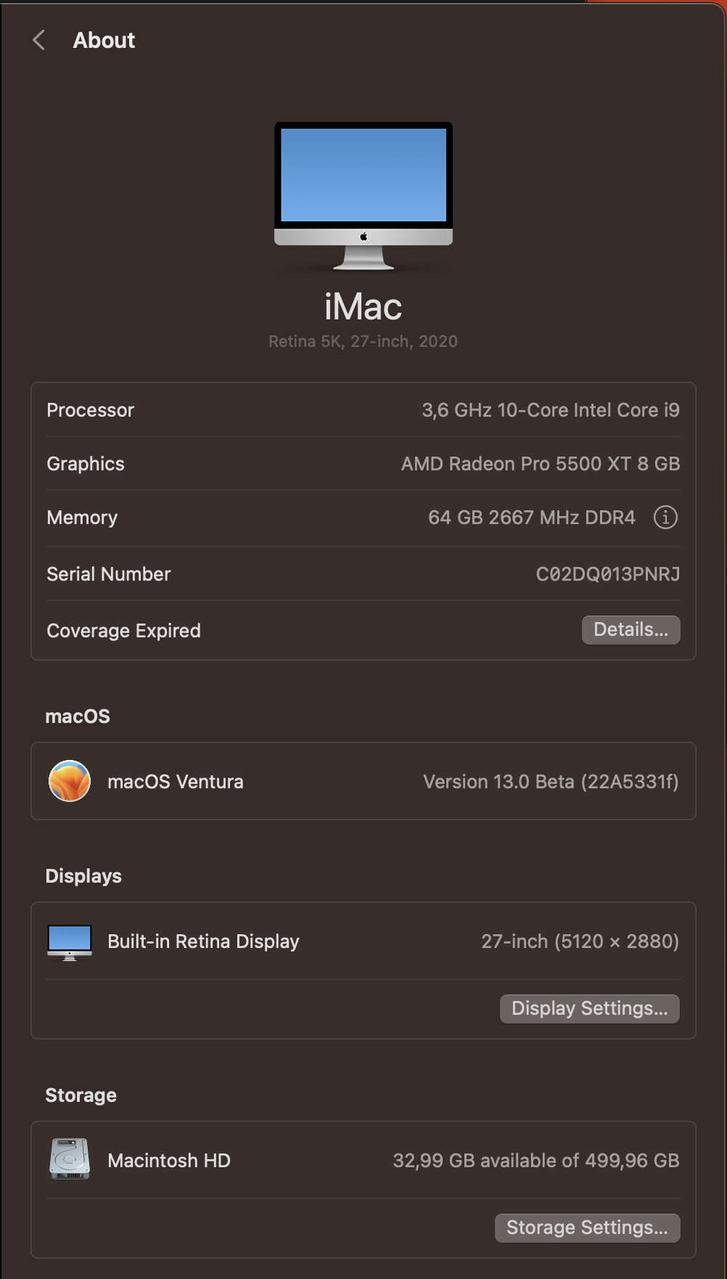Screen dimensions: 727x1279
Task: Click the Retina 5K, 27-inch, 2020 model text
Action: pos(363,341)
